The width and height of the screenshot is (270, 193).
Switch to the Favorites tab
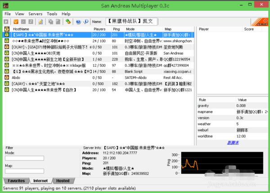(16, 181)
